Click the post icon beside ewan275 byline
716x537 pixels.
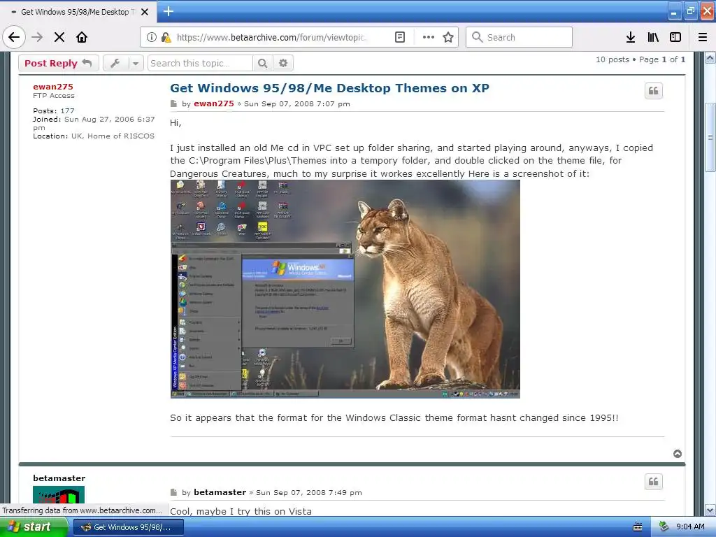pos(173,103)
